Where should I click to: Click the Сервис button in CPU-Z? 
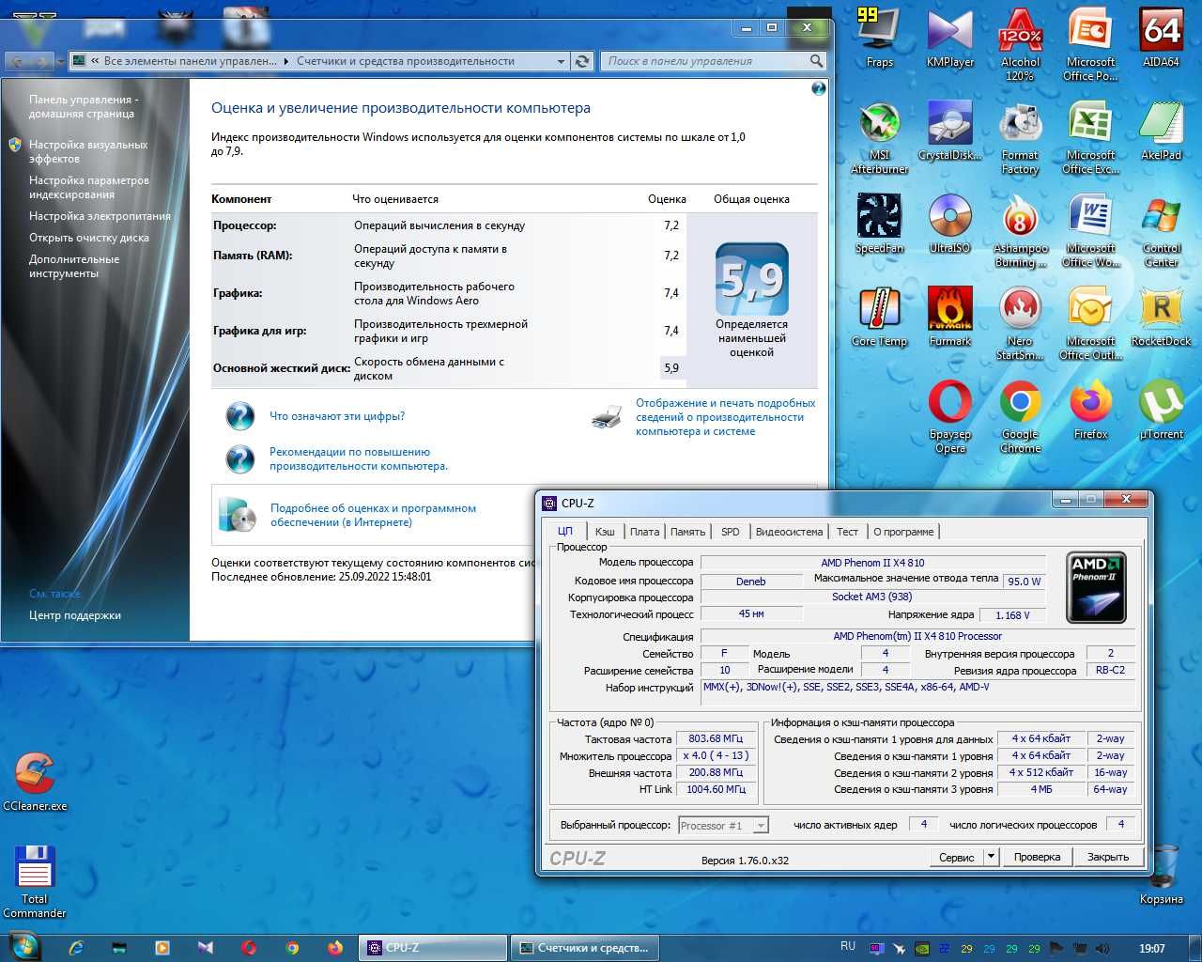tap(956, 857)
